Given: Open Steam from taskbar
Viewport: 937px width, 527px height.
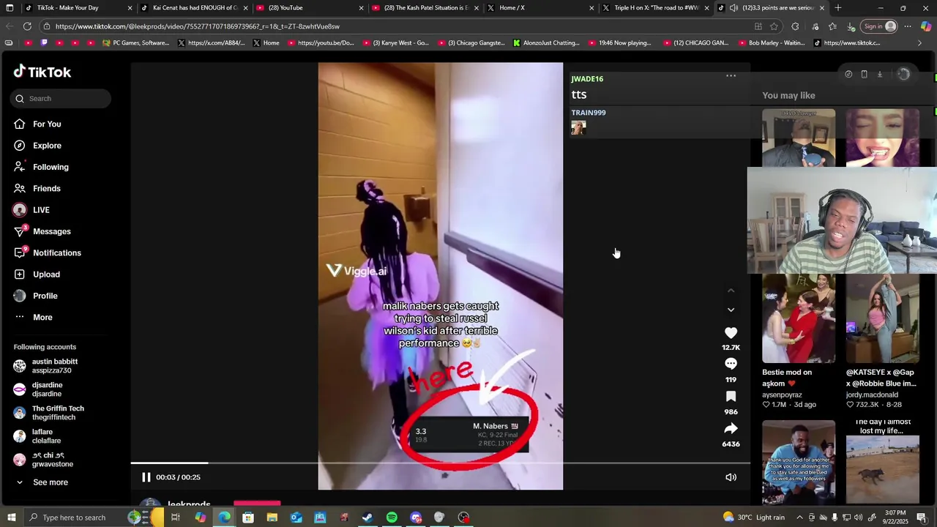Looking at the screenshot, I should click(367, 517).
